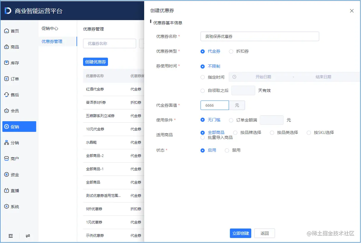Open the 商户 merchants sidebar item
This screenshot has width=361, height=243.
coord(19,159)
